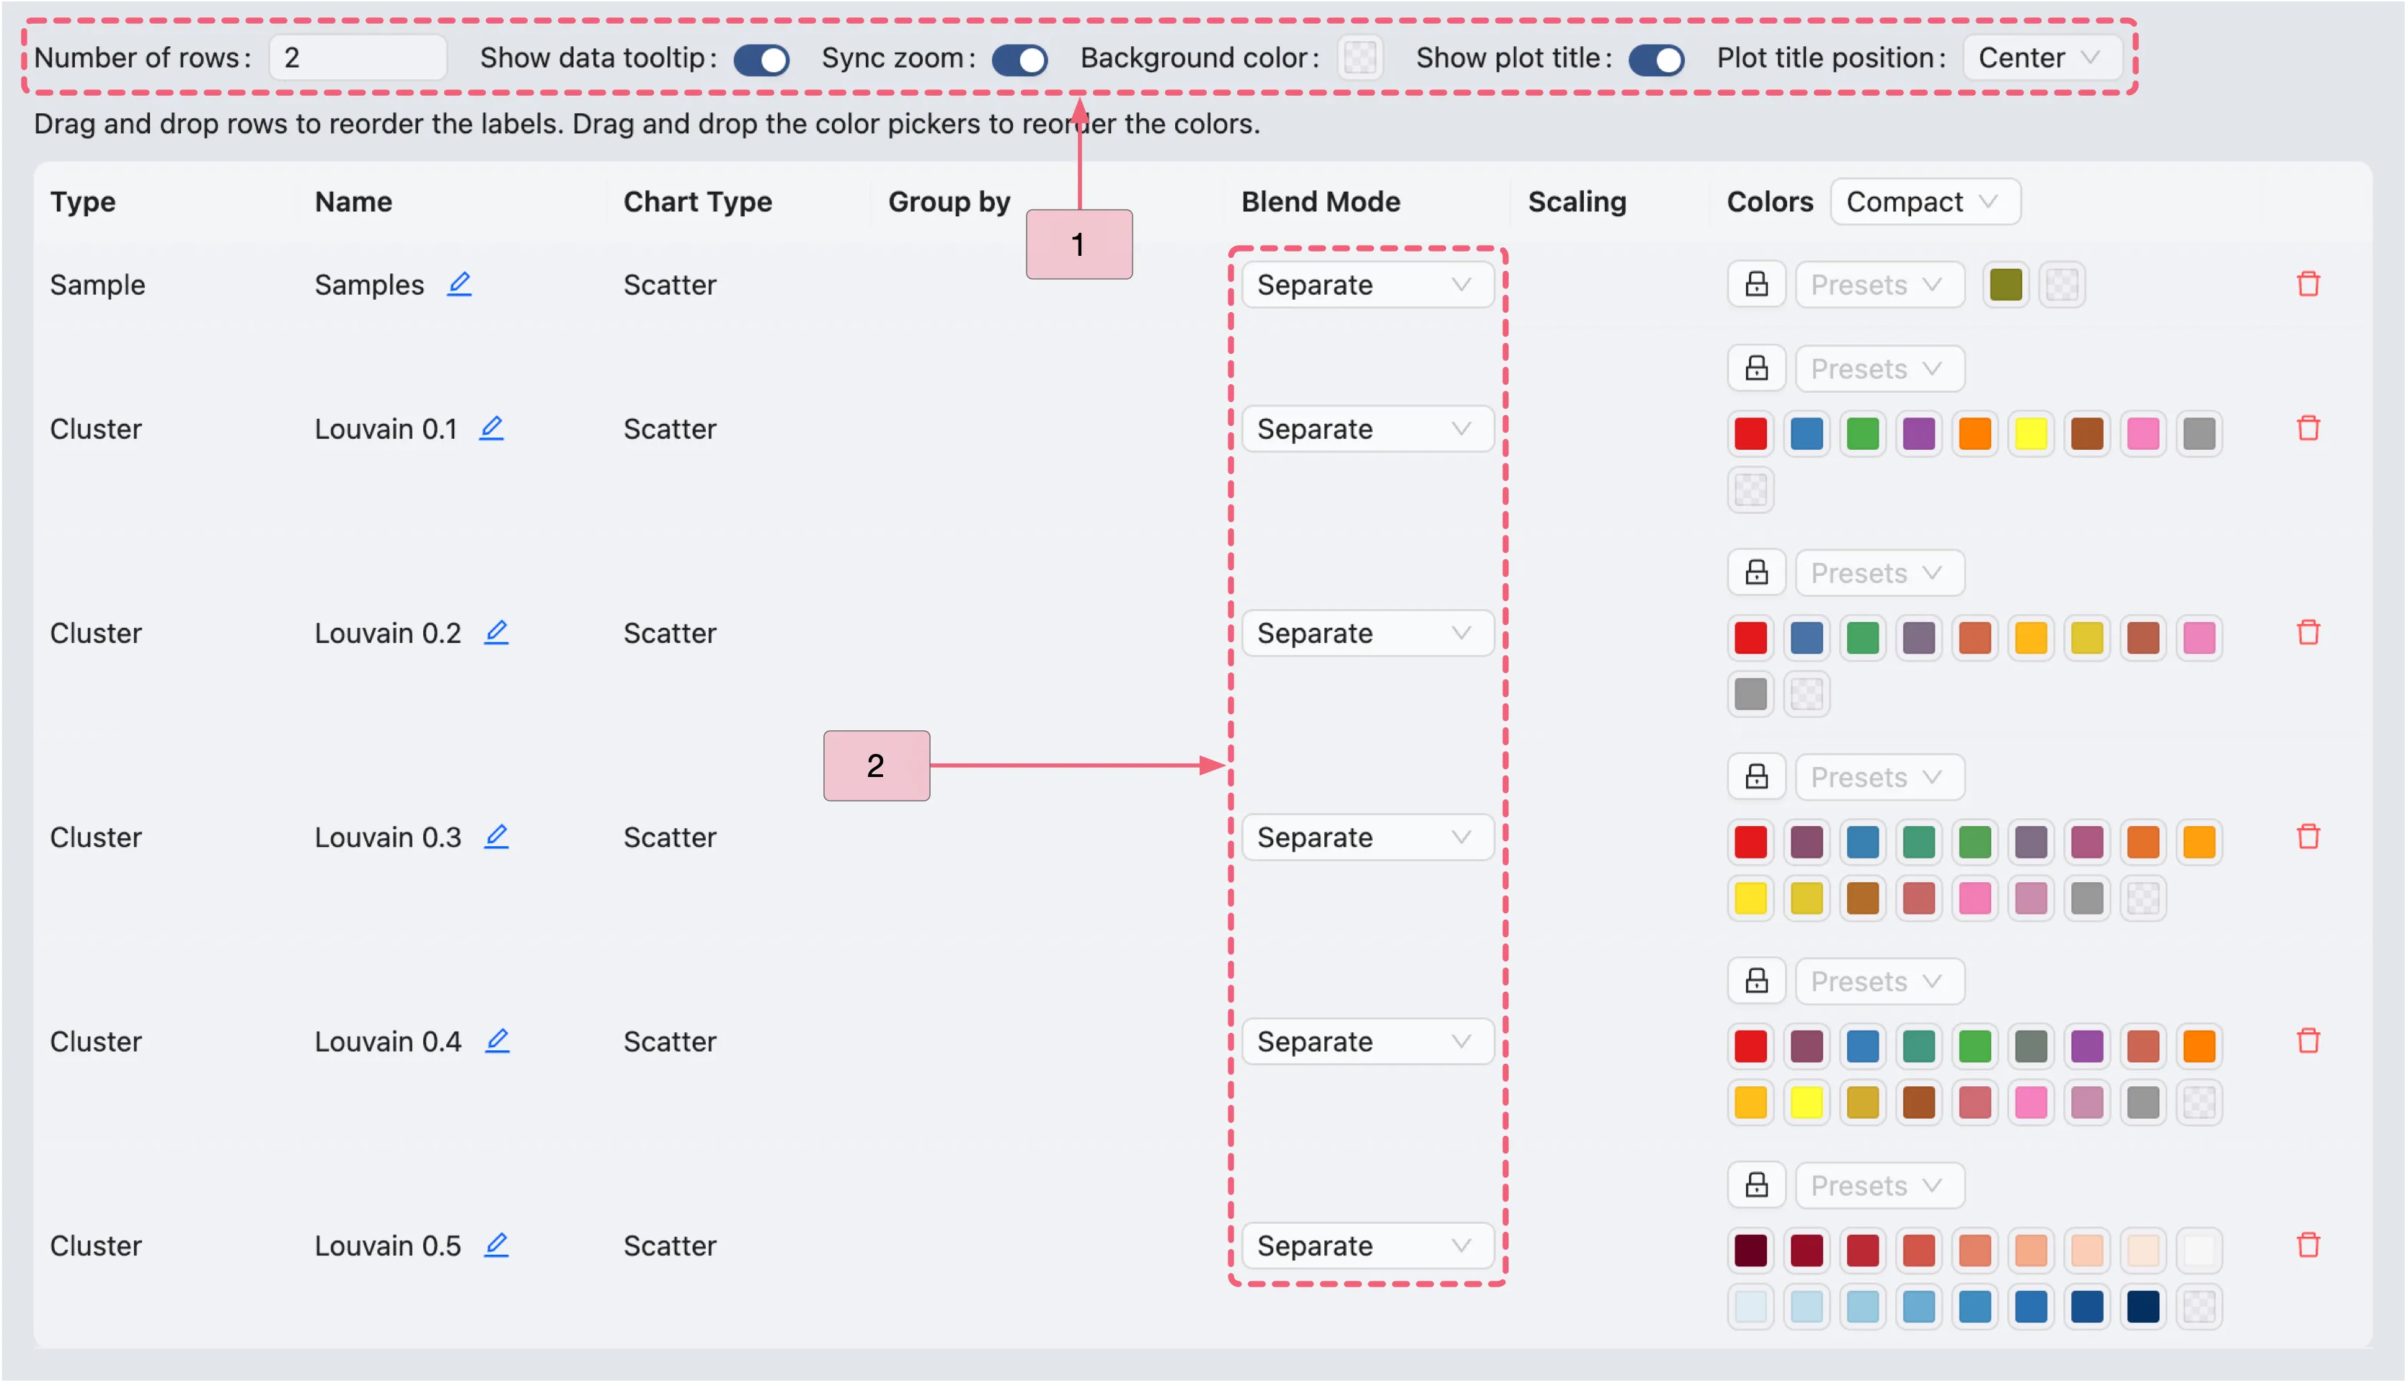
Task: Lock the Louvain 0.2 color palette
Action: coord(1756,572)
